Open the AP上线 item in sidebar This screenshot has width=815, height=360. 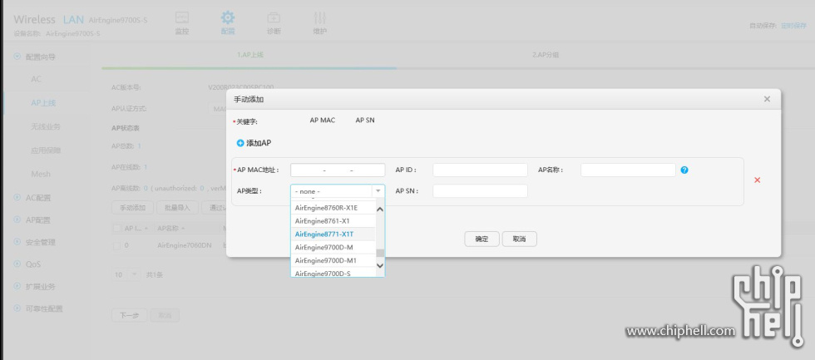(43, 103)
